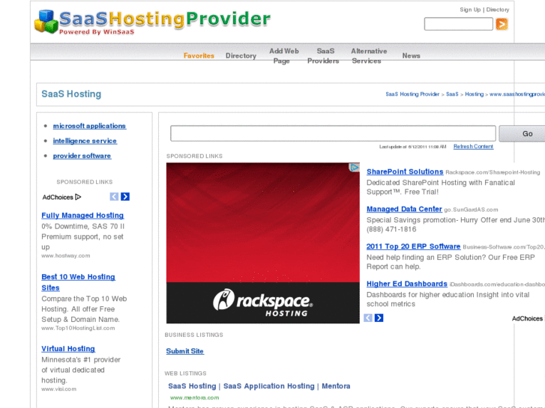
Task: Open the Rackspace Hosting banner ad
Action: [x=263, y=243]
